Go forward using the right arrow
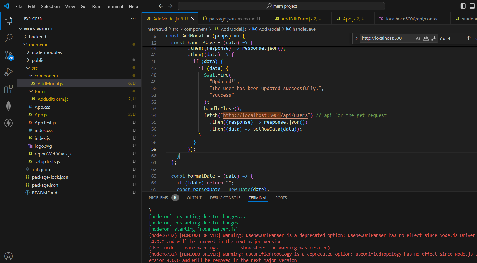The height and width of the screenshot is (263, 477). pos(170,6)
